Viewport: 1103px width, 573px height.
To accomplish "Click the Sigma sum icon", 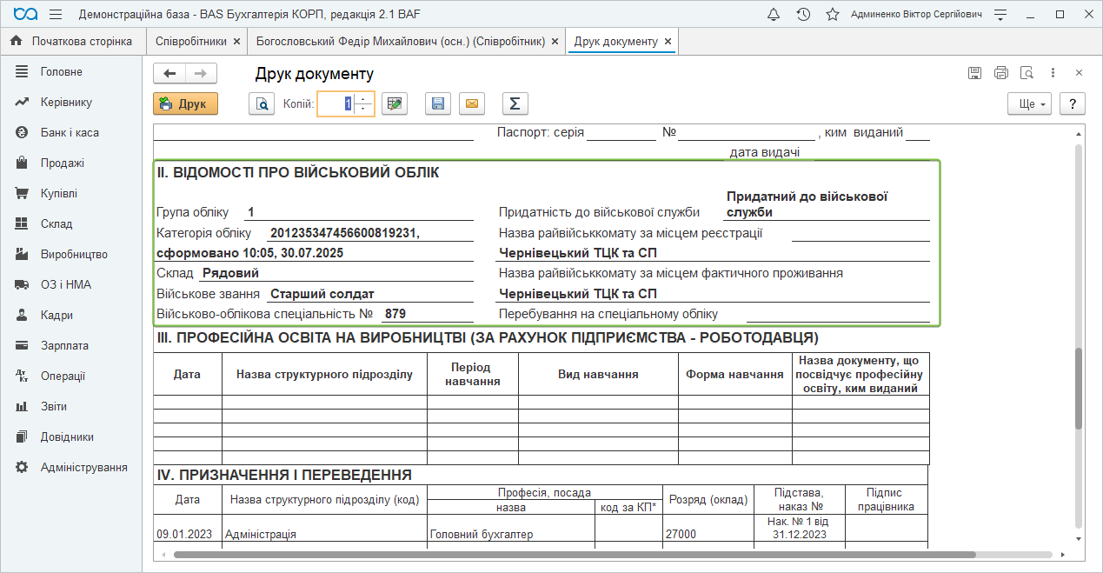I will tap(515, 104).
